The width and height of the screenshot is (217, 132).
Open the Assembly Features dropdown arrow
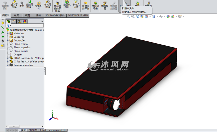67,11
